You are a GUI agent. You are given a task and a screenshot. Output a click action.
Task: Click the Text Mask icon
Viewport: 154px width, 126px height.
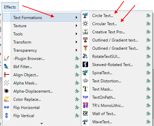tap(85, 89)
